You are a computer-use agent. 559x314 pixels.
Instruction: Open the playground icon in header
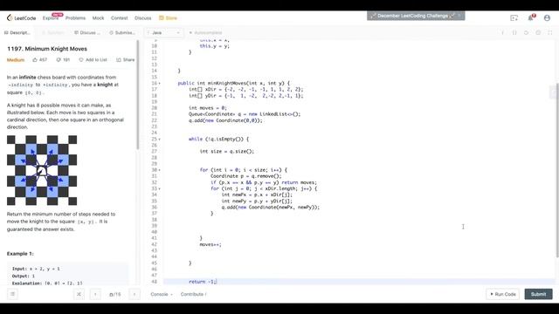tap(514, 17)
